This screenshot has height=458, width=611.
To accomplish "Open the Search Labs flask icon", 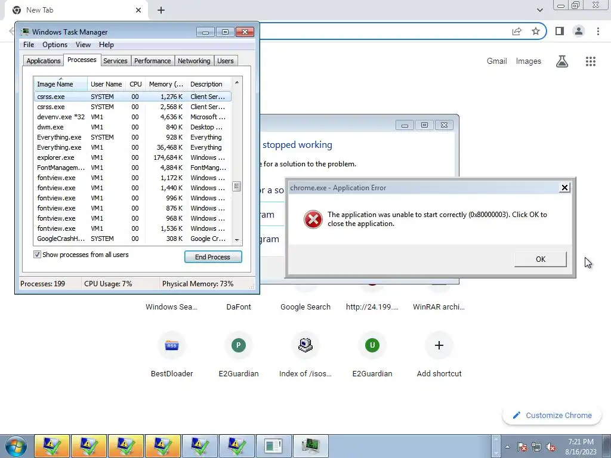I will [562, 61].
